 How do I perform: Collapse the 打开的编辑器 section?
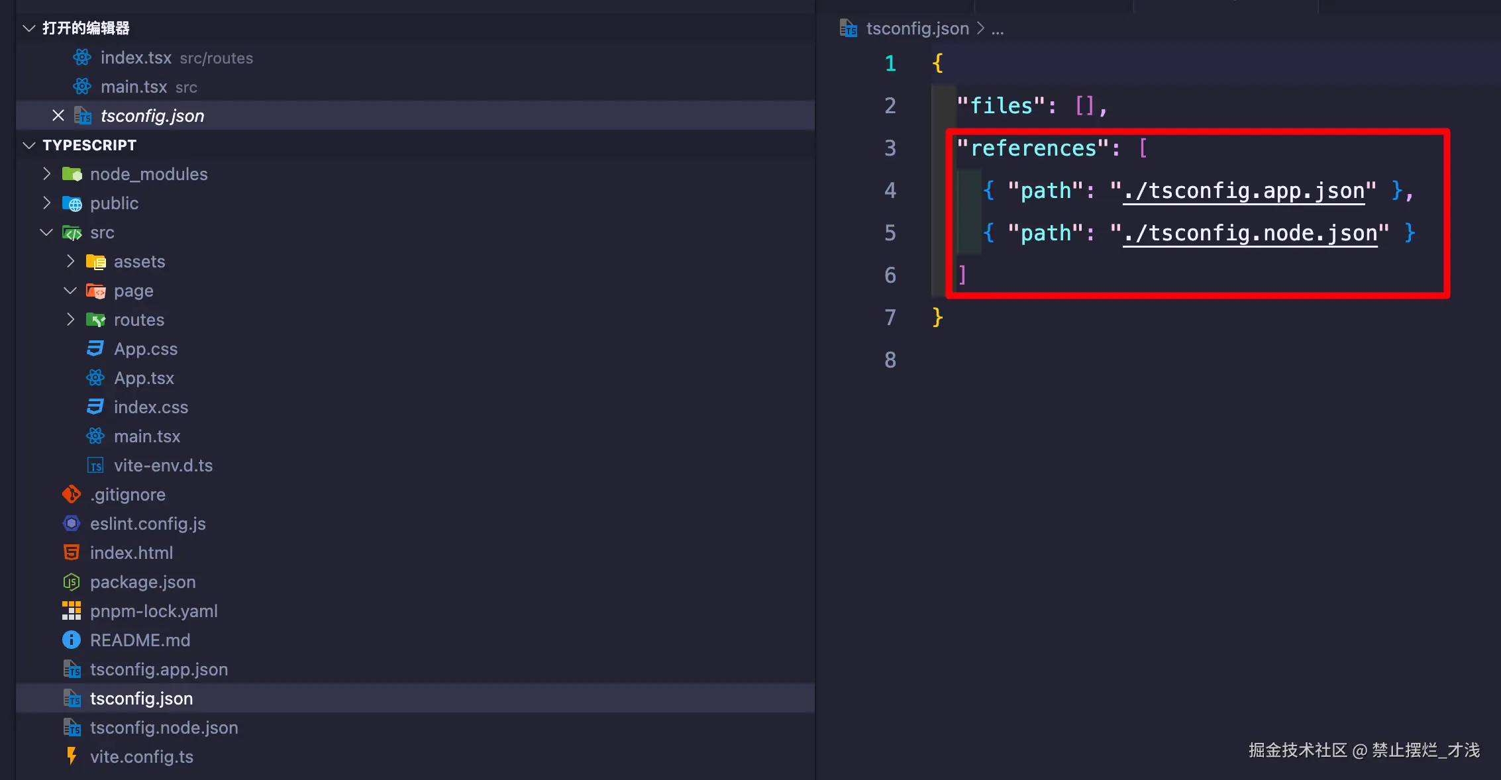point(29,28)
